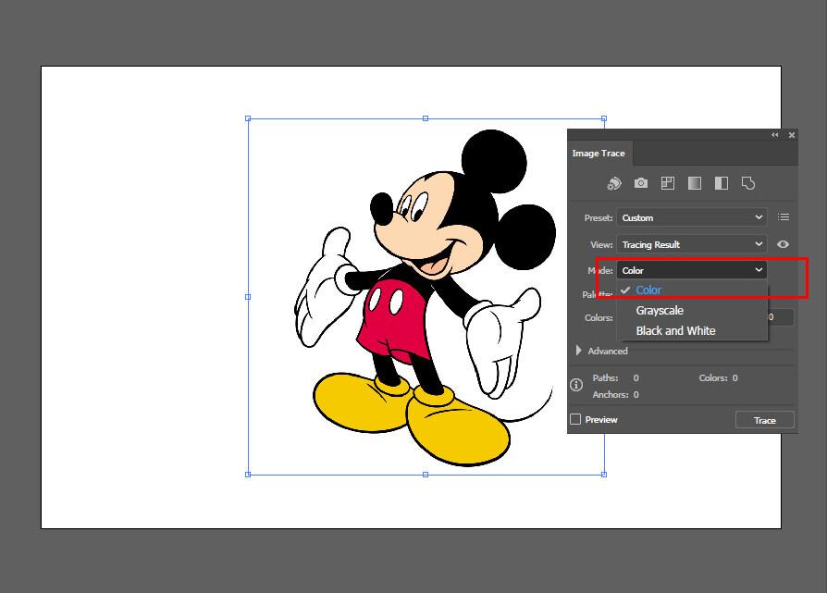Collapse the panel with double-arrow icon
Screen dimensions: 827x593
[x=774, y=134]
